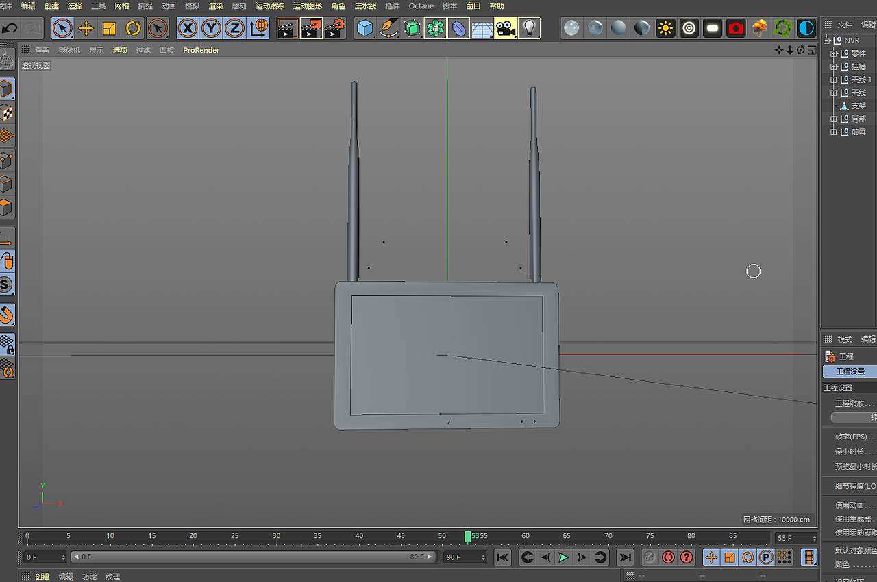Screen dimensions: 877x582
Task: Add a subdivision surface generator
Action: 412,28
